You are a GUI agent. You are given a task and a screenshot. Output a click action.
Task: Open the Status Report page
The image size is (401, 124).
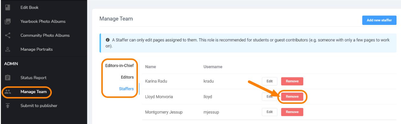click(33, 78)
